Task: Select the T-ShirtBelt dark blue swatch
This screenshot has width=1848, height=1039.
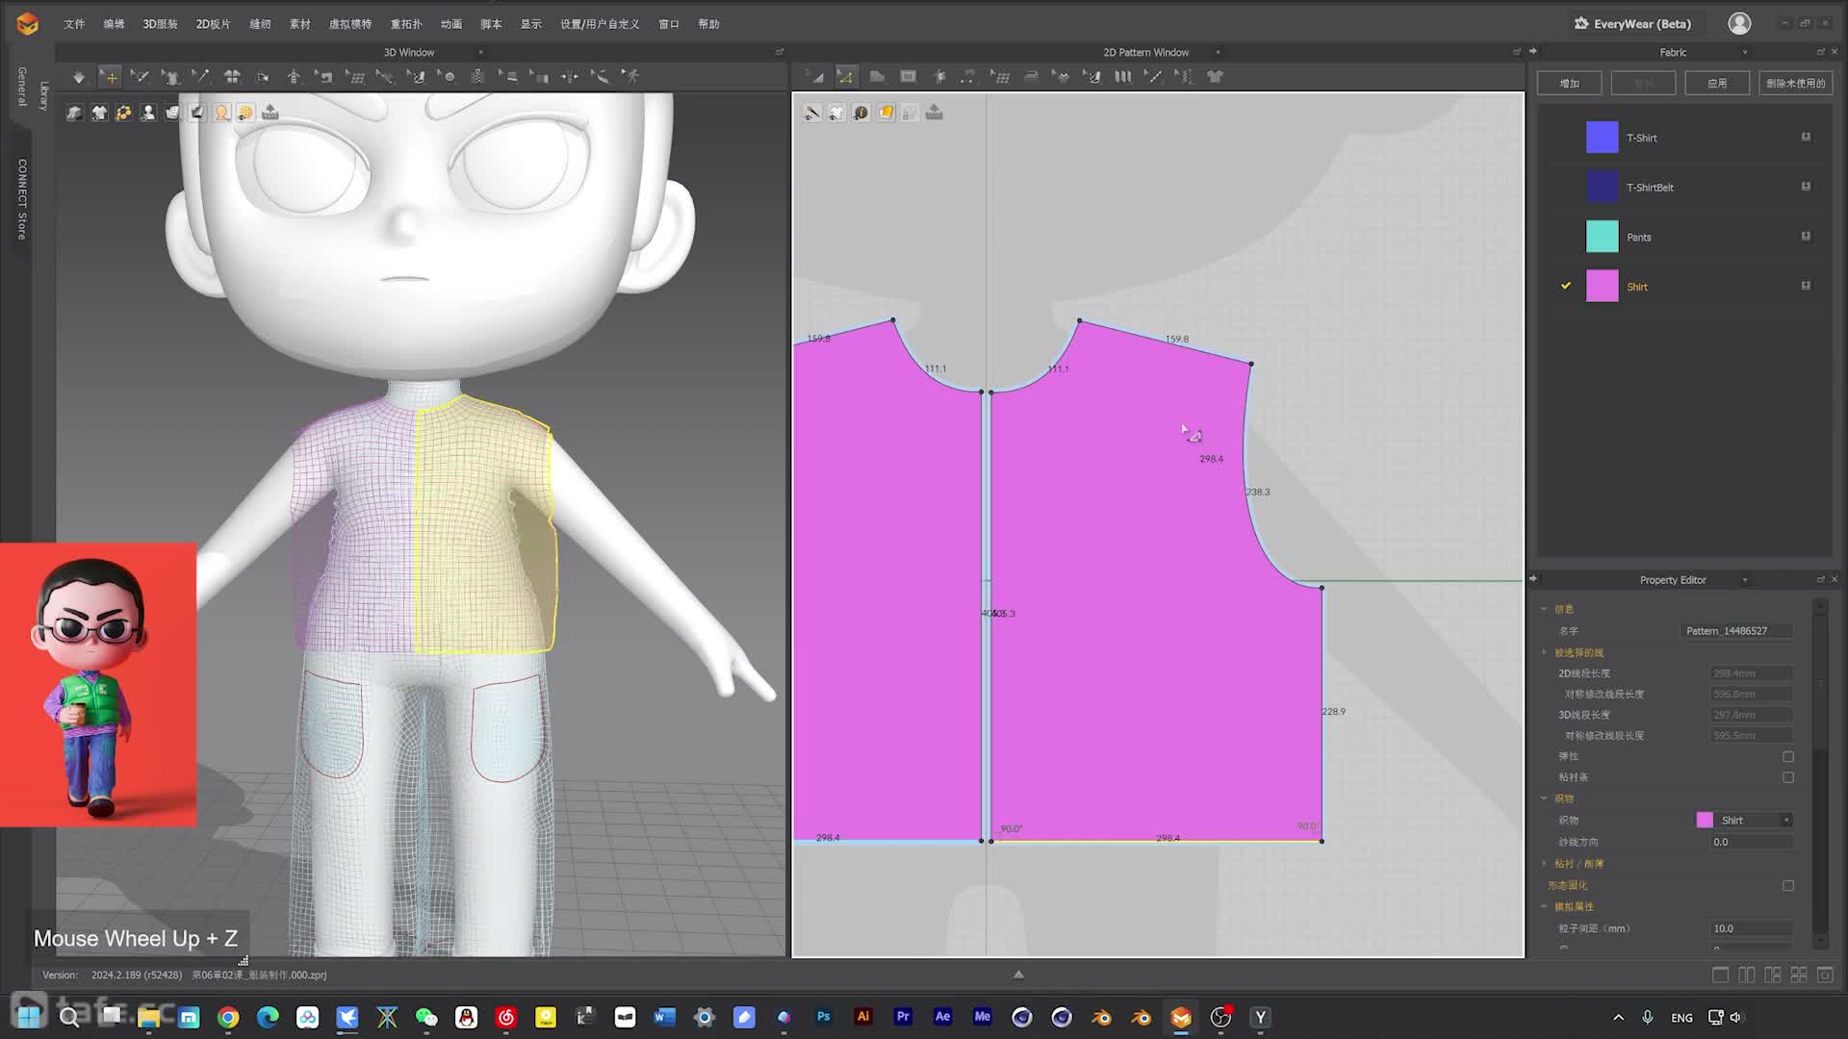Action: (1602, 188)
